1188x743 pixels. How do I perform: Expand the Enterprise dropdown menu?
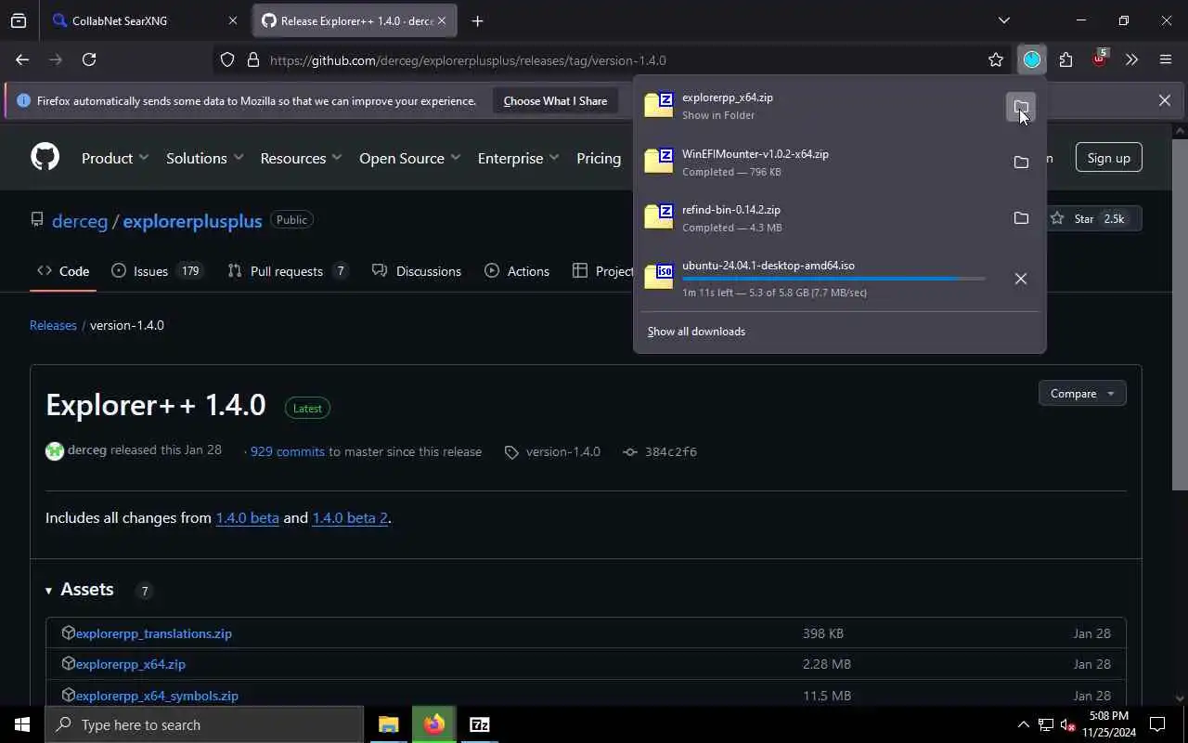(x=518, y=158)
